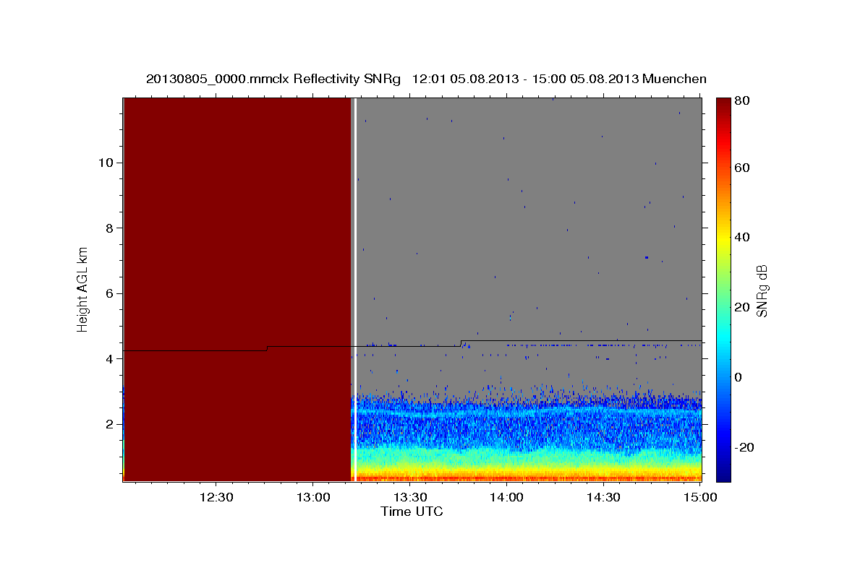
Task: Click the height axis label 4
Action: click(108, 358)
